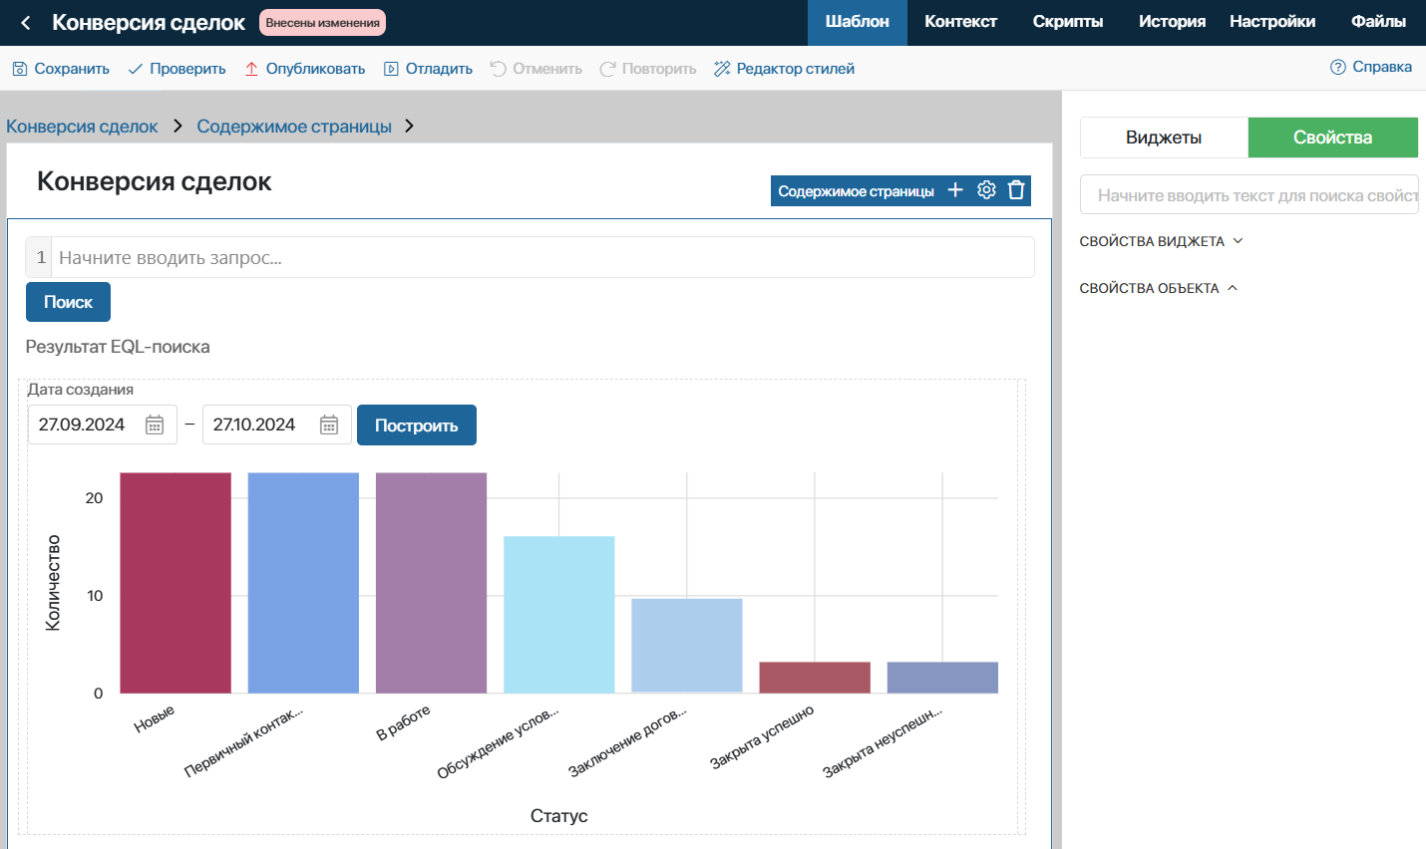The width and height of the screenshot is (1426, 849).
Task: Open the calendar for start date 27.09.2024
Action: tap(155, 425)
